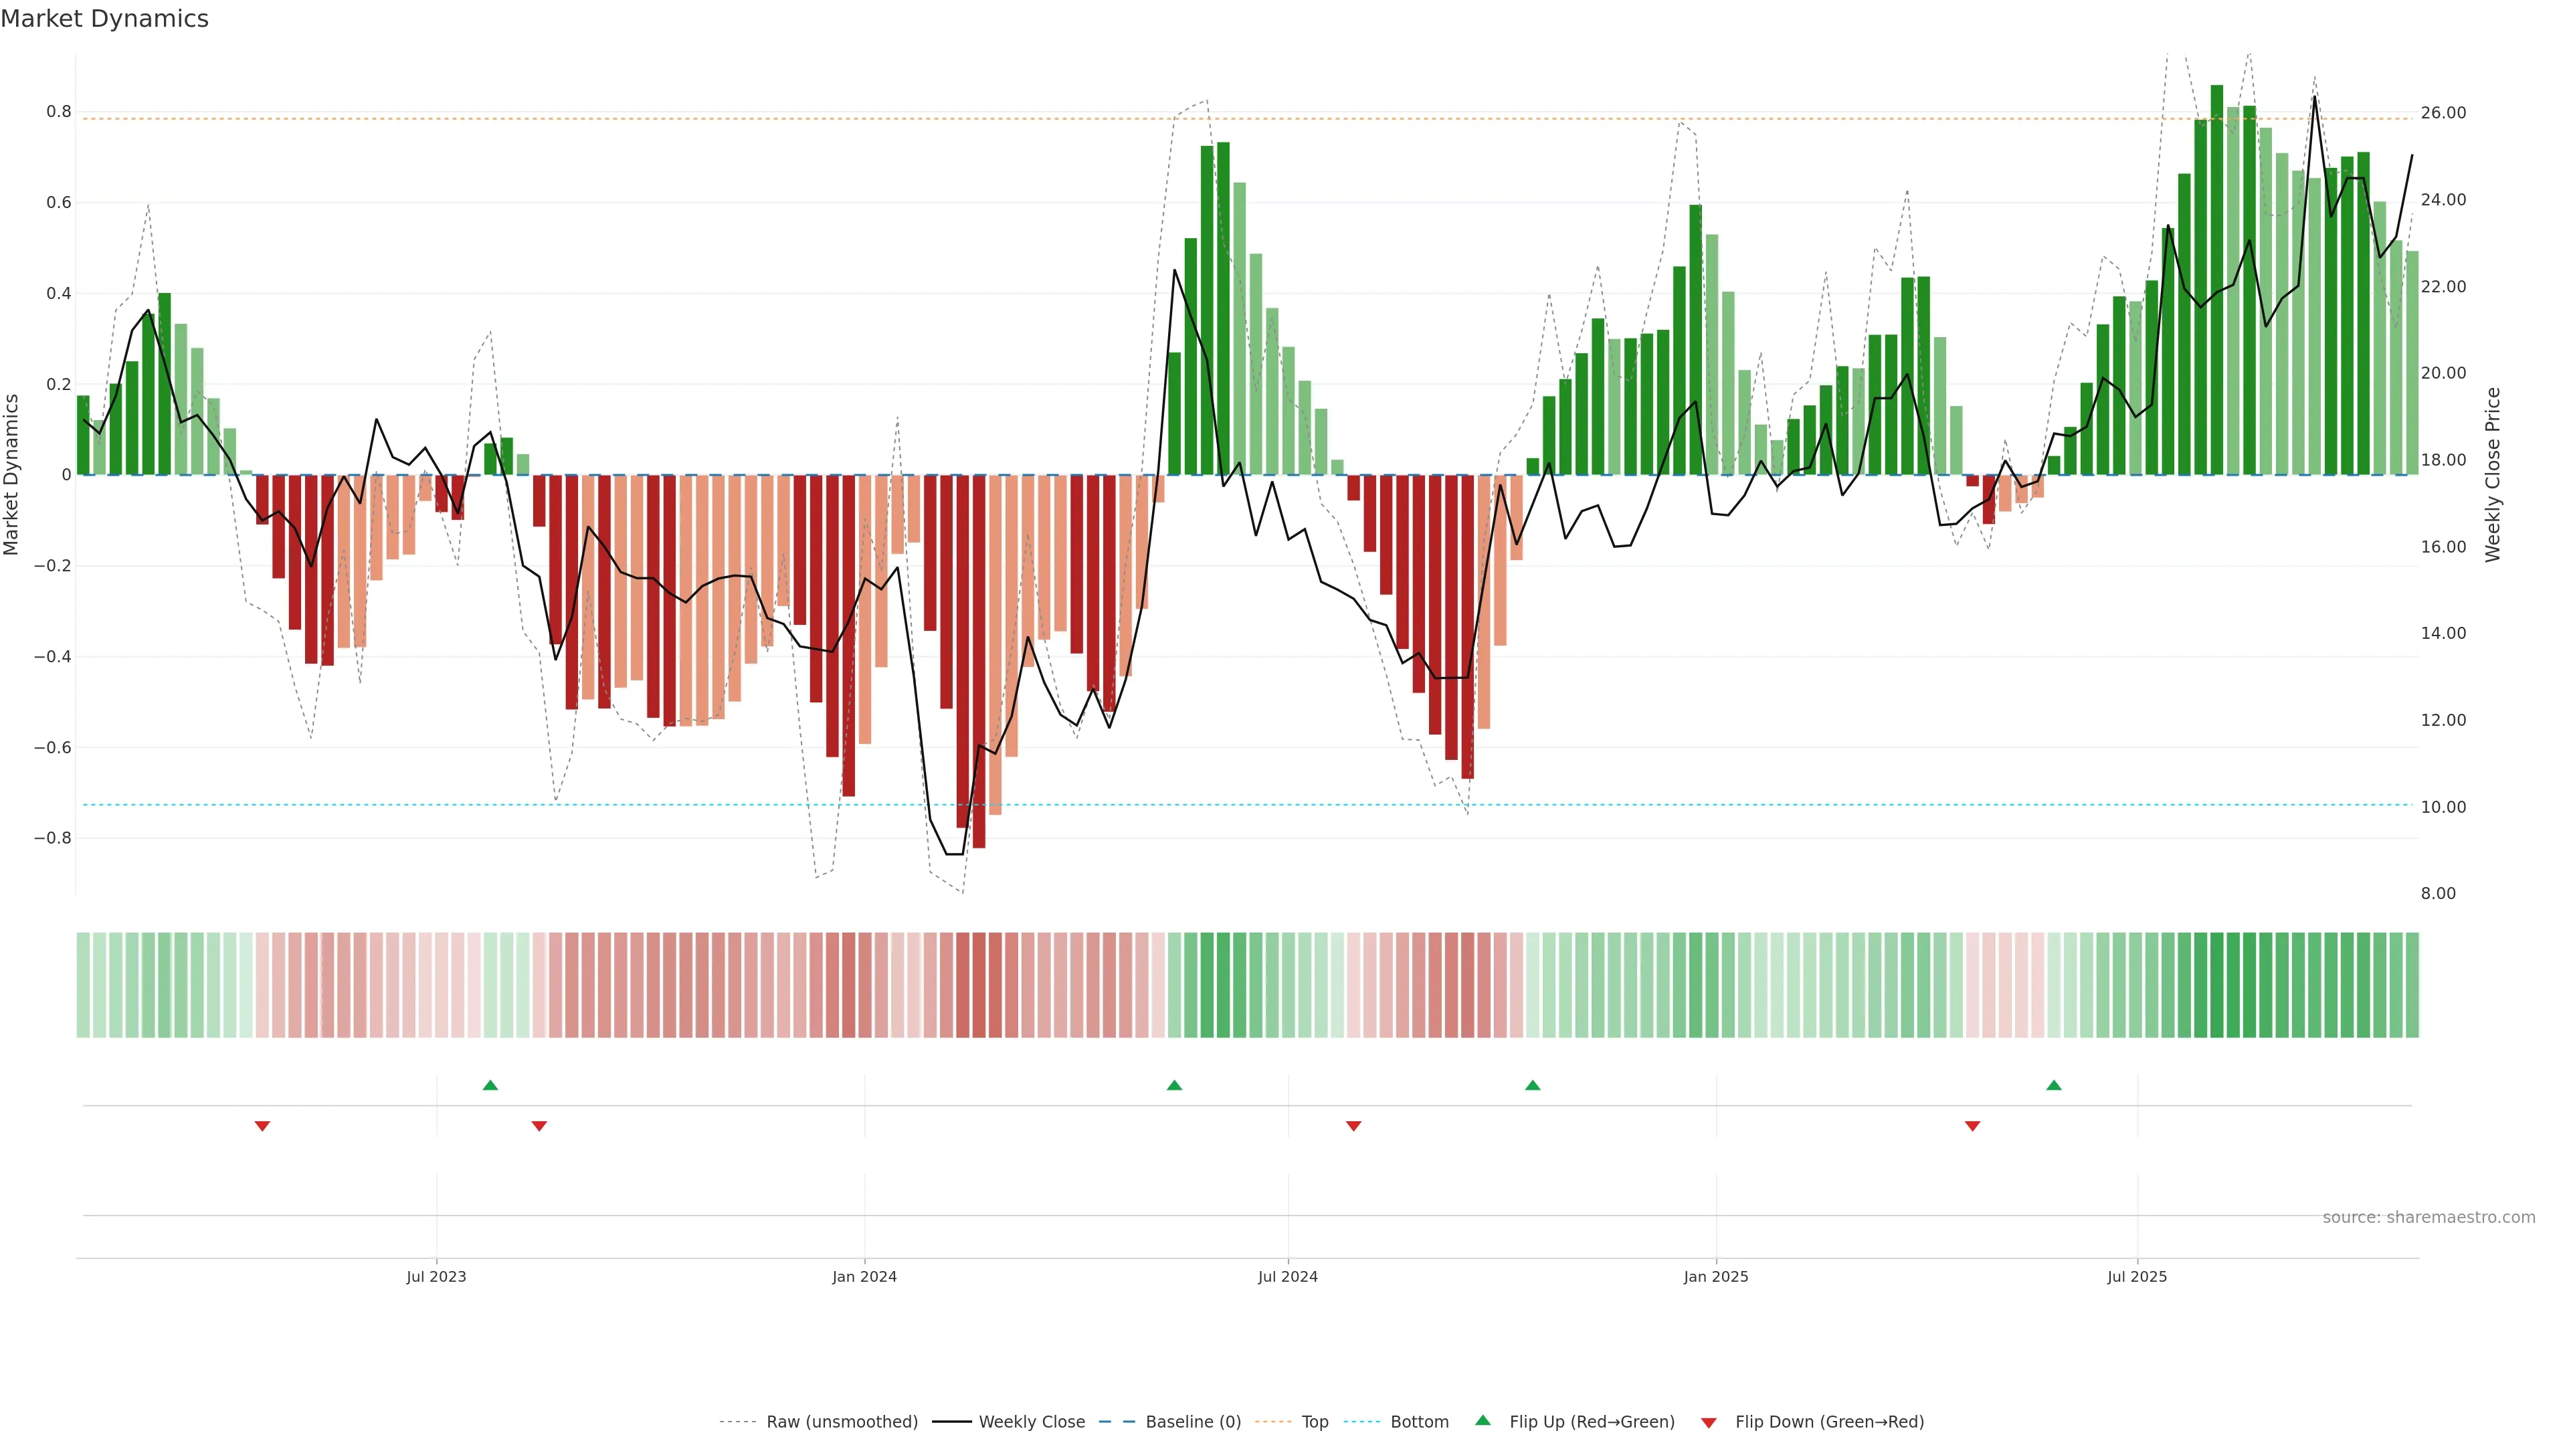Click the Weekly Close Price axis title
This screenshot has width=2569, height=1445.
(x=2492, y=475)
